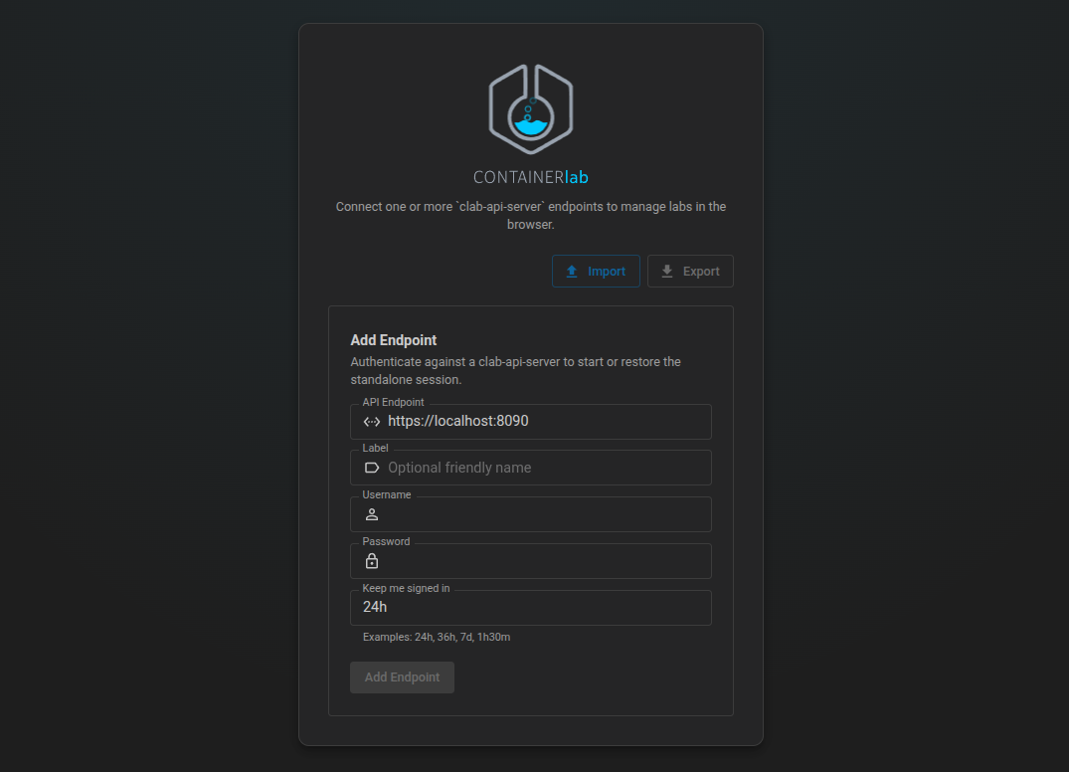Image resolution: width=1069 pixels, height=772 pixels.
Task: Focus the Label optional friendly name field
Action: coord(531,468)
